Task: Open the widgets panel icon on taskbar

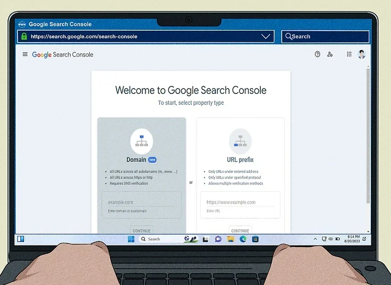Action: click(x=21, y=239)
